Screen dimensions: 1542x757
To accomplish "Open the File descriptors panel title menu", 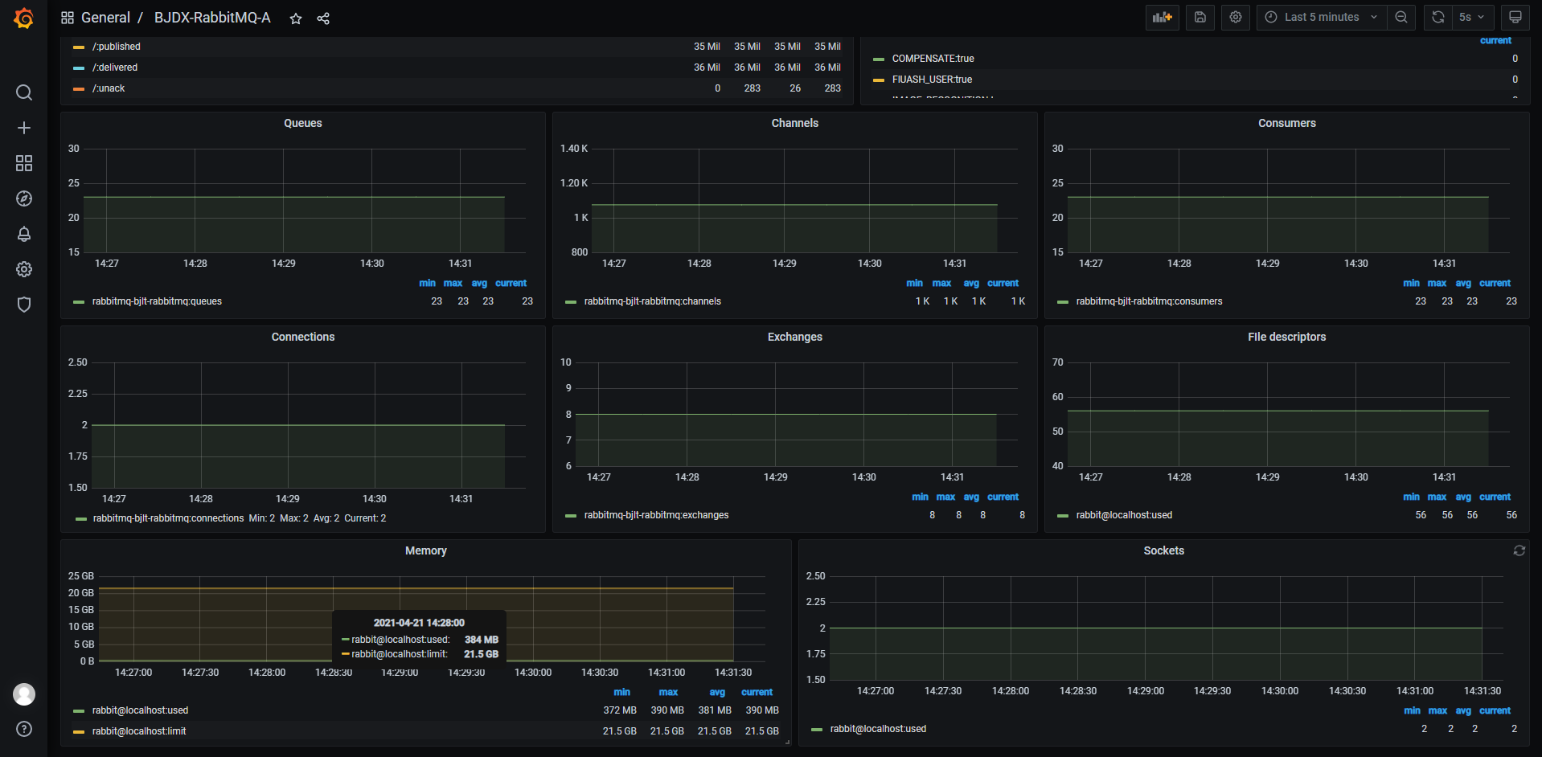I will click(x=1287, y=337).
